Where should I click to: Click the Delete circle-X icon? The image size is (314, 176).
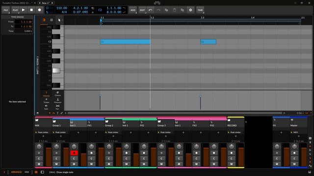pyautogui.click(x=190, y=10)
